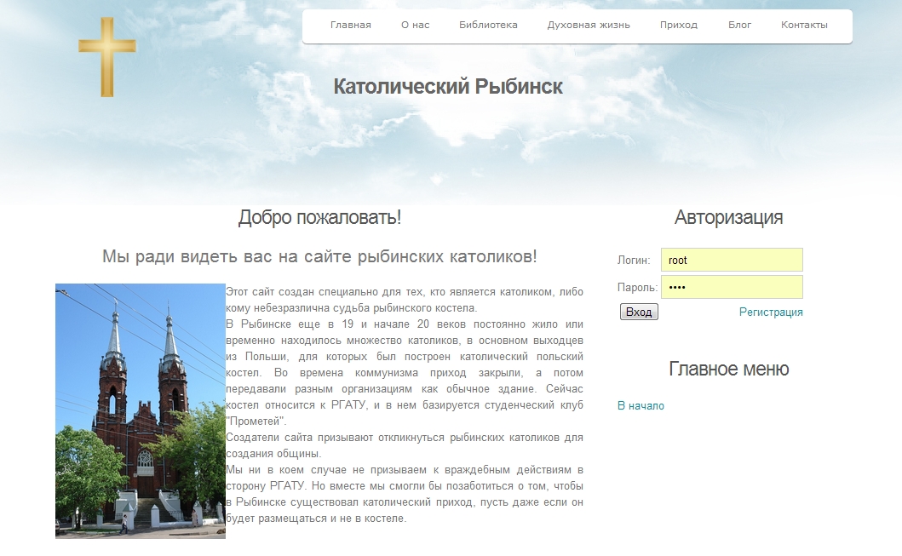Click the Главное меню heading
Viewport: 902px width, 556px height.
(728, 369)
